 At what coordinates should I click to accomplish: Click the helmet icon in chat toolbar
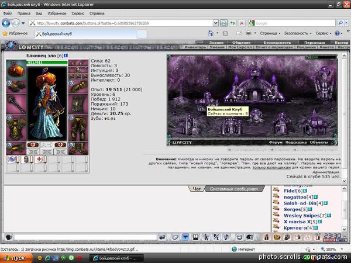click(250, 237)
